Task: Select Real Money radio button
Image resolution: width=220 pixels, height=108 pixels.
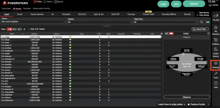Action: click(x=197, y=13)
